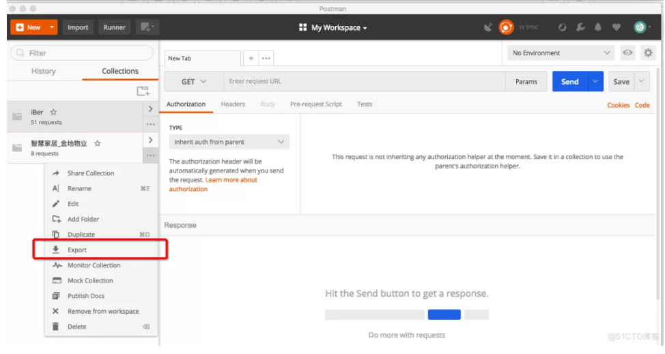Screen dimensions: 665x354
Task: Star the iBer collection
Action: 53,113
